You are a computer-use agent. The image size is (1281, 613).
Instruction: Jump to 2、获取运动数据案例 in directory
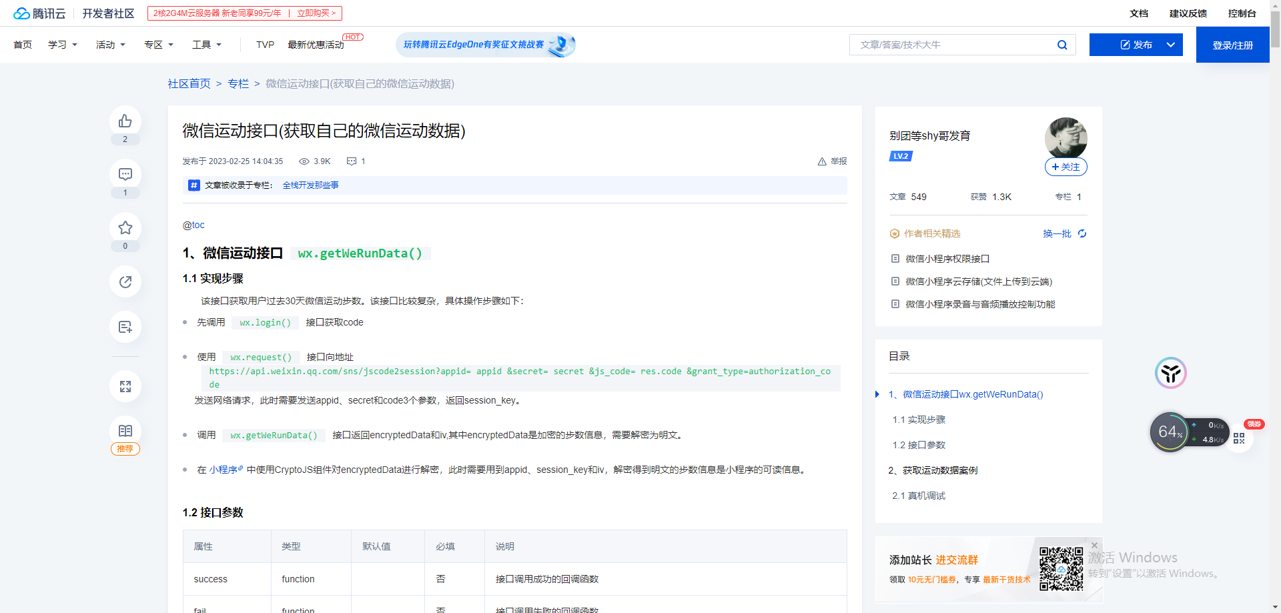tap(933, 470)
